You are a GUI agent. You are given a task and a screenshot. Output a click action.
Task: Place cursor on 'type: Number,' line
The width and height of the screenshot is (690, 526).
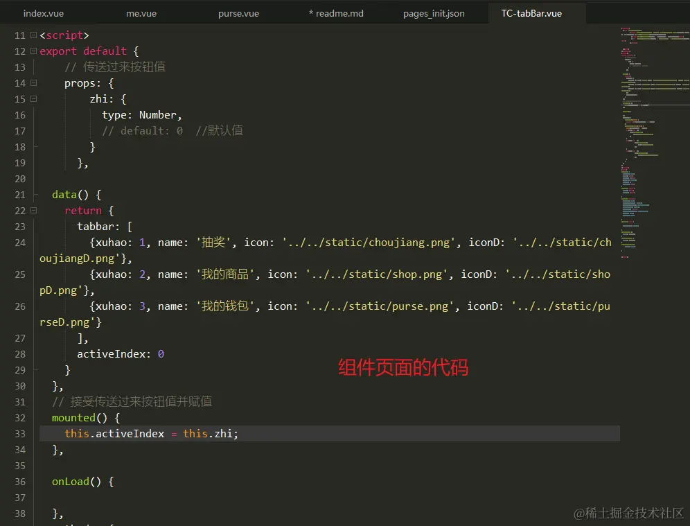[142, 115]
